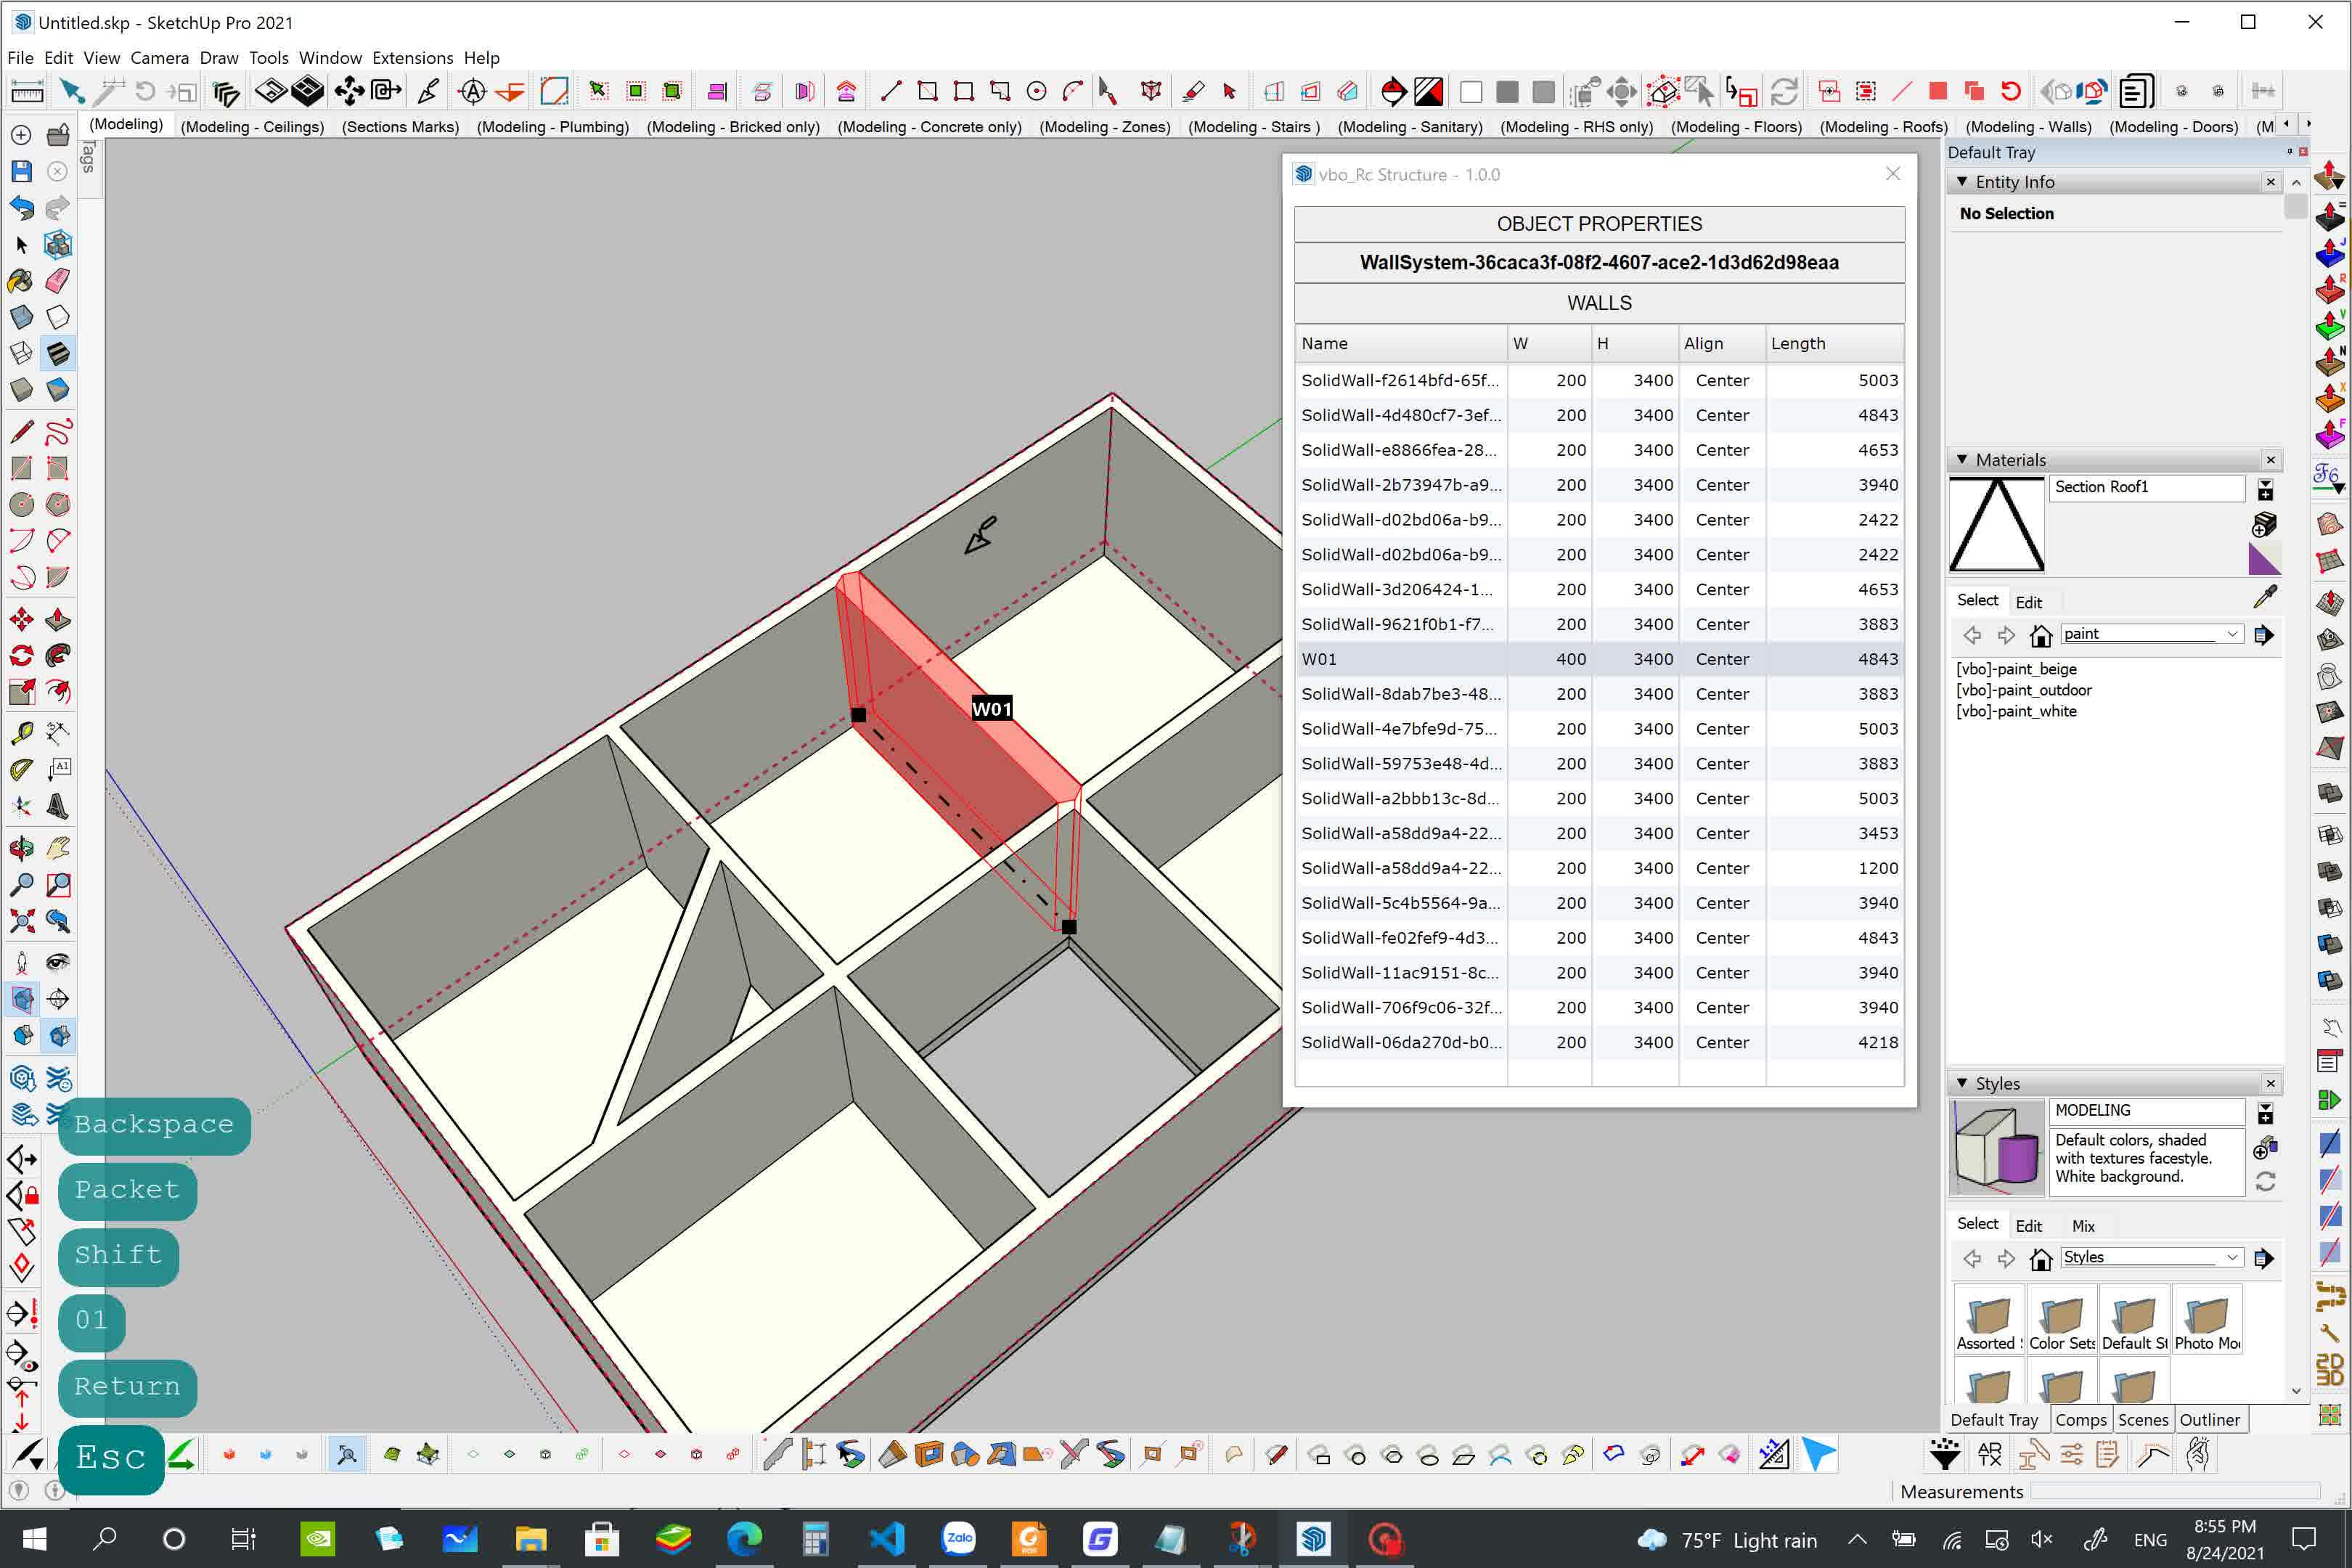Collapse the Entity Info panel
Image resolution: width=2352 pixels, height=1568 pixels.
click(1962, 182)
